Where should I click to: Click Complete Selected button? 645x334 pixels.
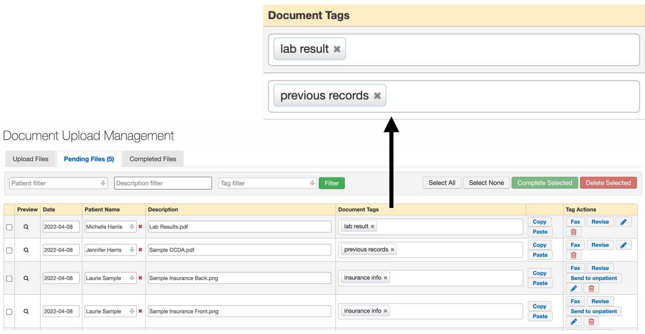pos(545,182)
